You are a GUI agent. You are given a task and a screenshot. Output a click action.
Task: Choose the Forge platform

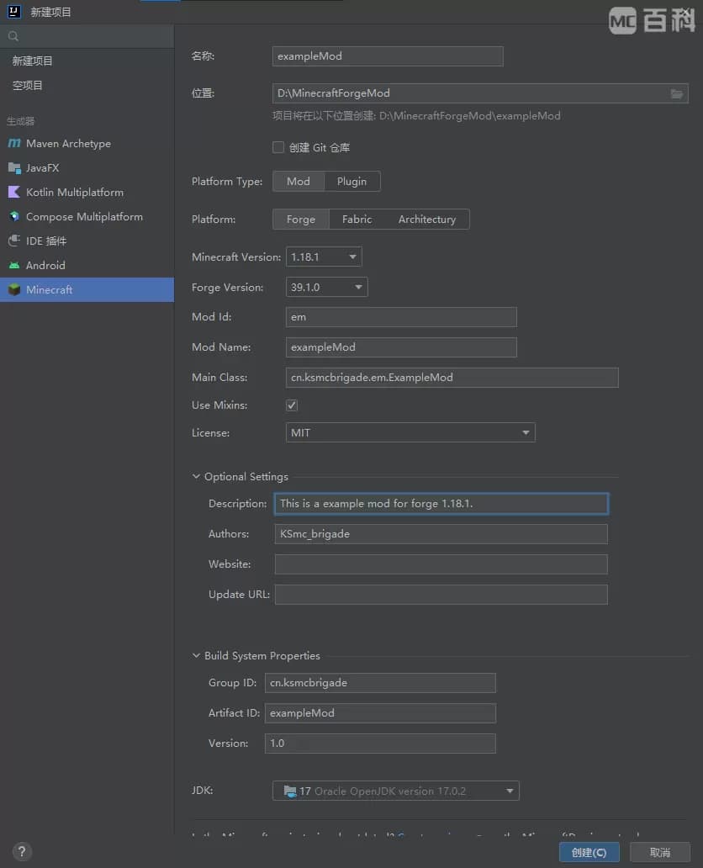coord(301,220)
